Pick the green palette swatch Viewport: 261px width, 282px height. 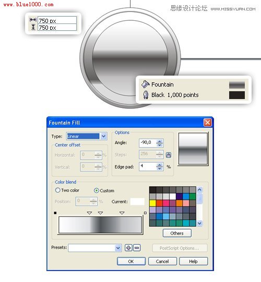coord(193,197)
